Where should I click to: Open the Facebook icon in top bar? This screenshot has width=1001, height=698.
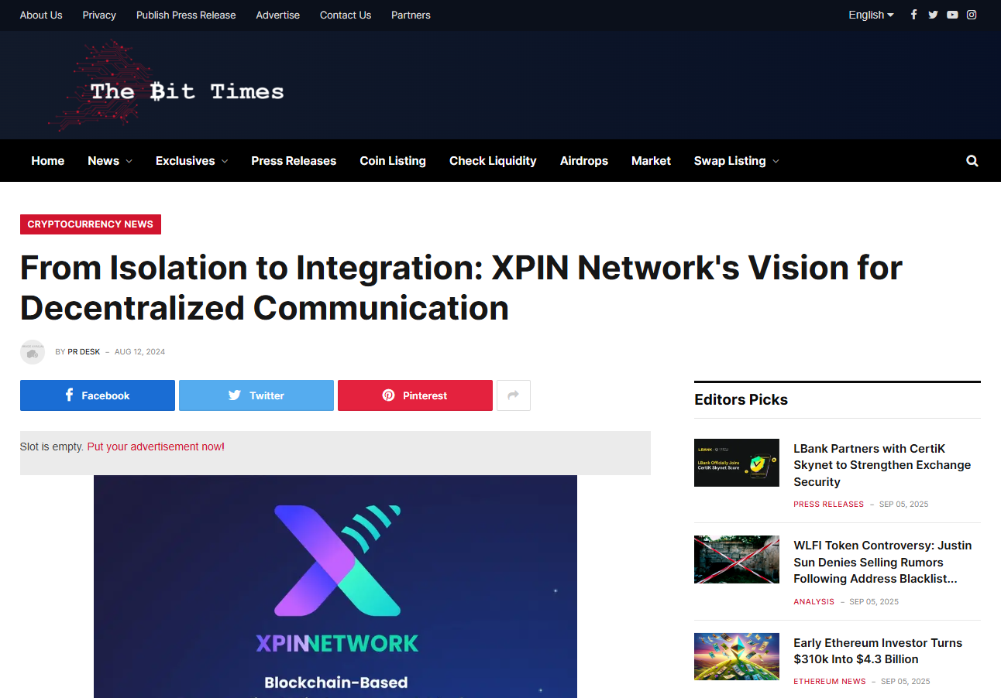(x=913, y=15)
